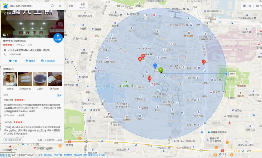
Task: Open 意见反馈 footer link
Action: (x=78, y=155)
